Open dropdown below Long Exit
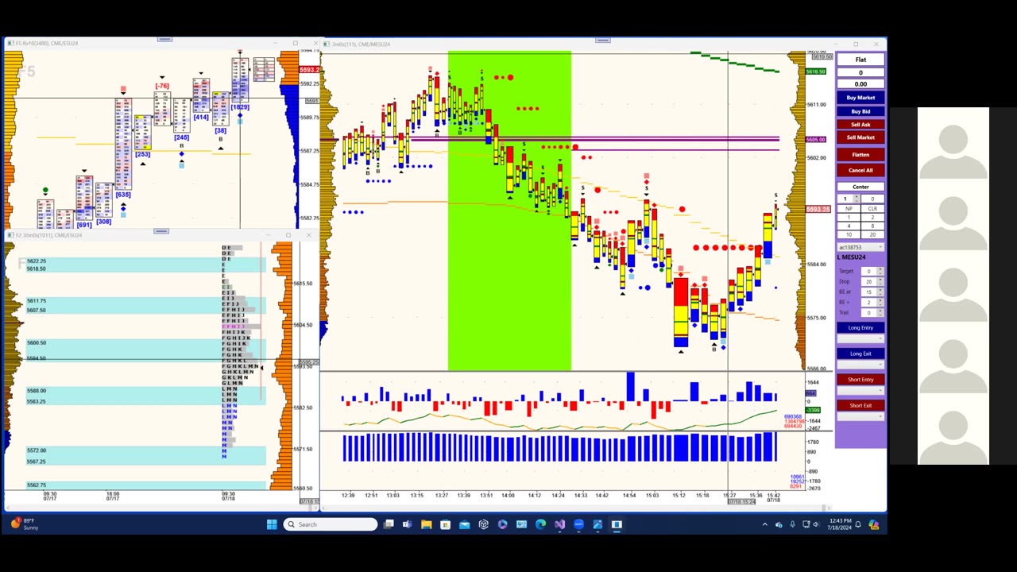This screenshot has width=1017, height=572. tap(860, 365)
